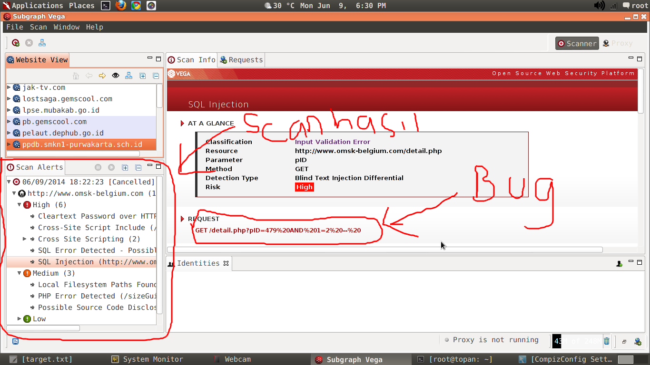Maximize the Scan Alerts panel
Viewport: 650px width, 365px height.
point(158,167)
